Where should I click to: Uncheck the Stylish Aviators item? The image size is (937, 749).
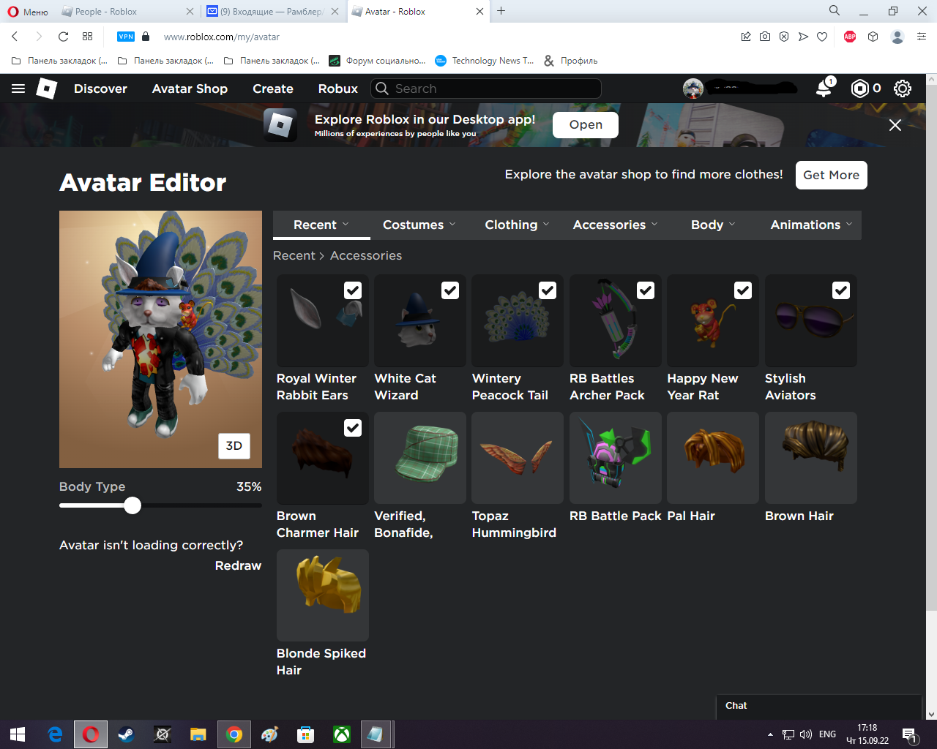(x=841, y=290)
